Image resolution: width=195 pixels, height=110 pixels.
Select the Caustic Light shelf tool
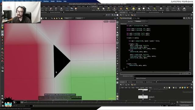tap(149, 9)
